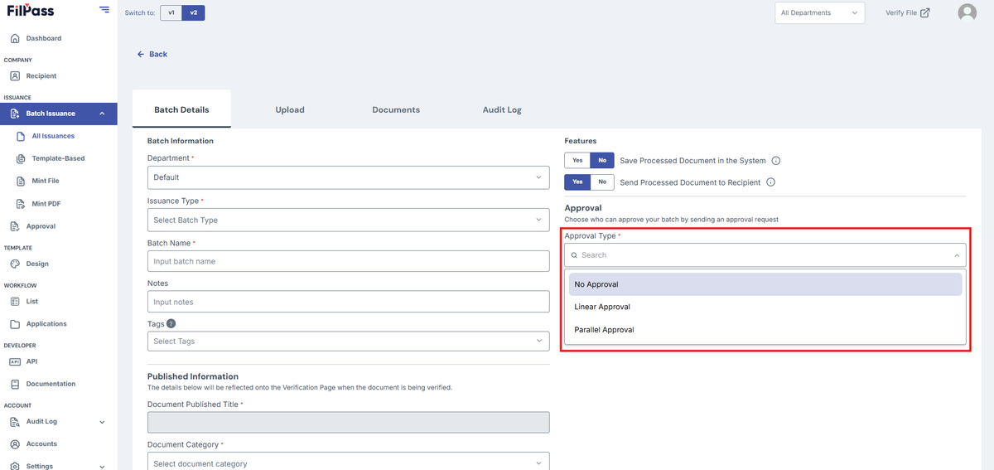Open All Issuances page
Screen dimensions: 994x470
53,136
